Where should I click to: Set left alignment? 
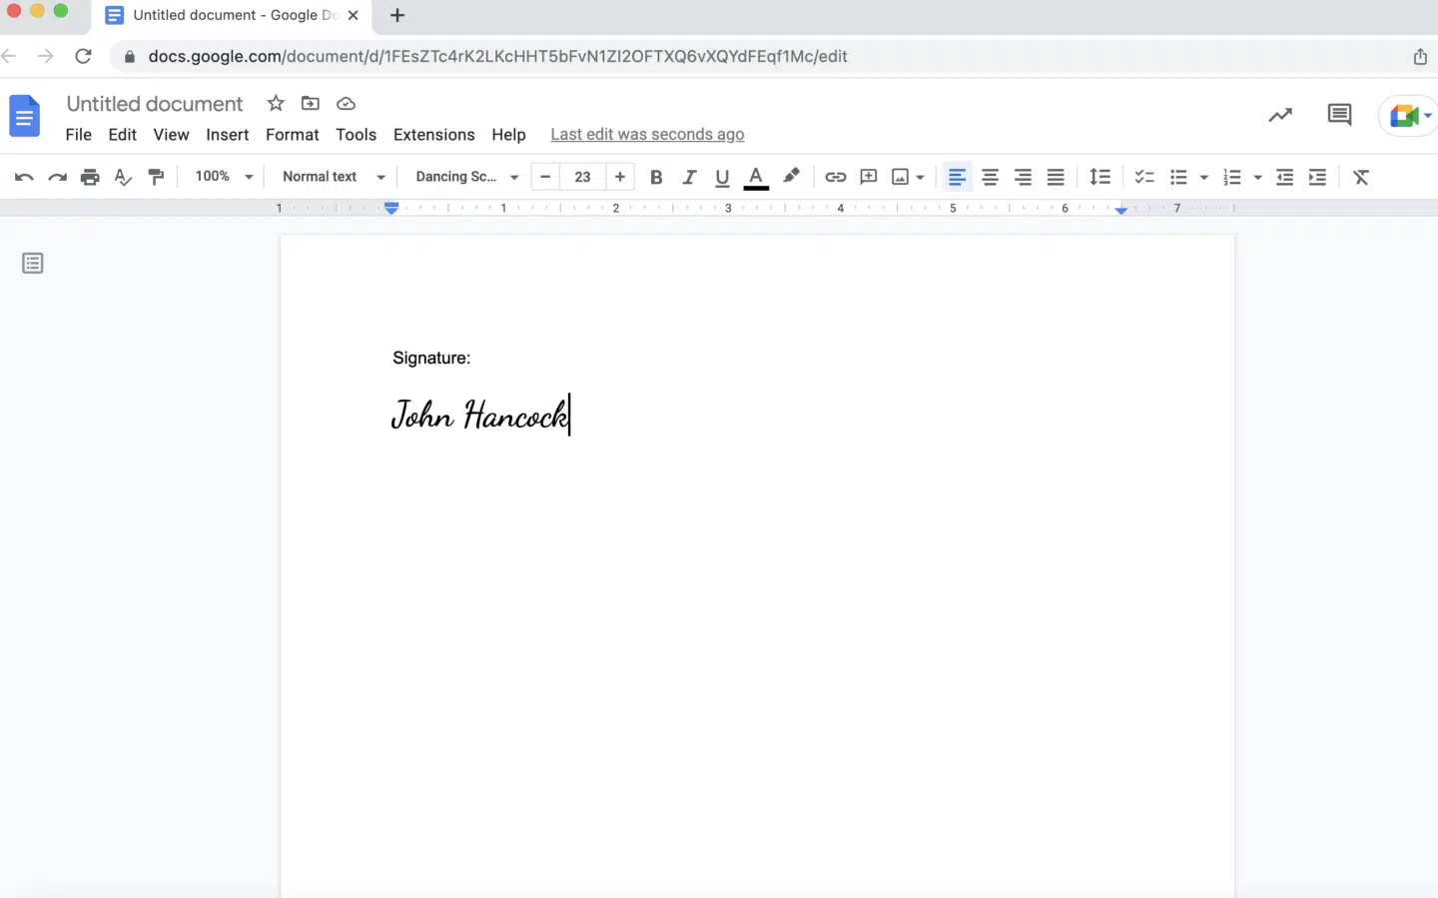[957, 177]
